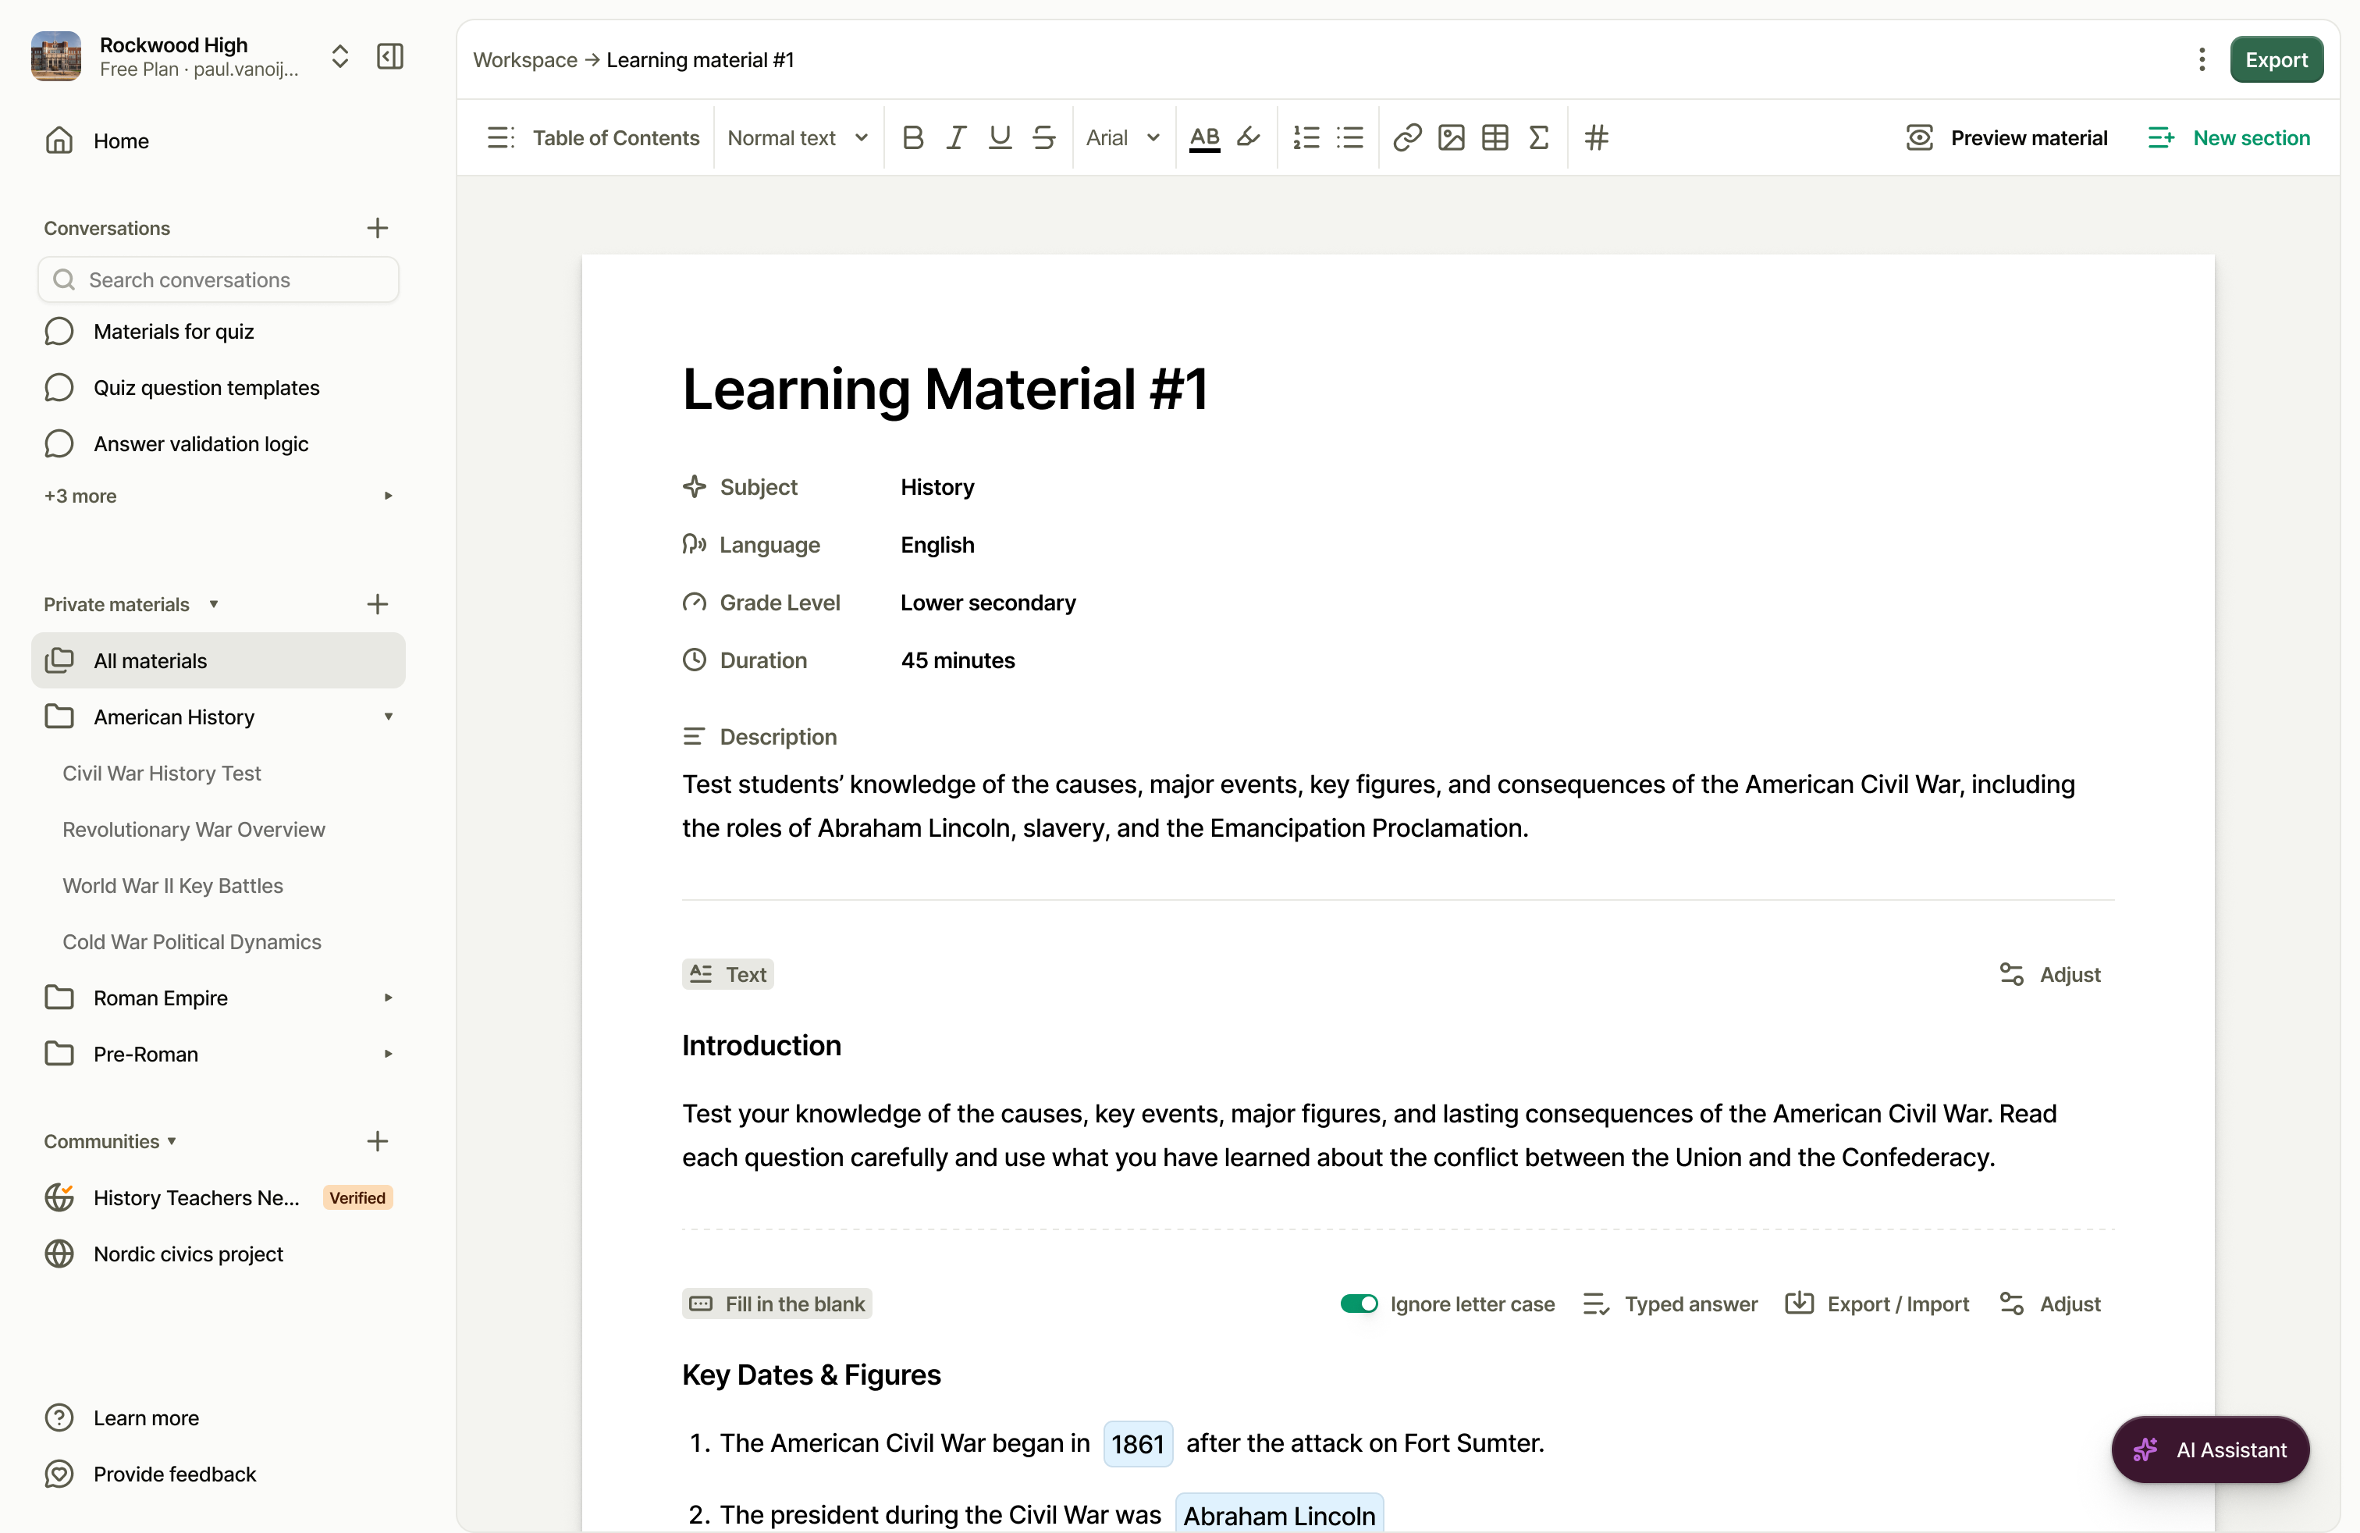Open the Arial font dropdown
Image resolution: width=2360 pixels, height=1533 pixels.
click(1122, 138)
